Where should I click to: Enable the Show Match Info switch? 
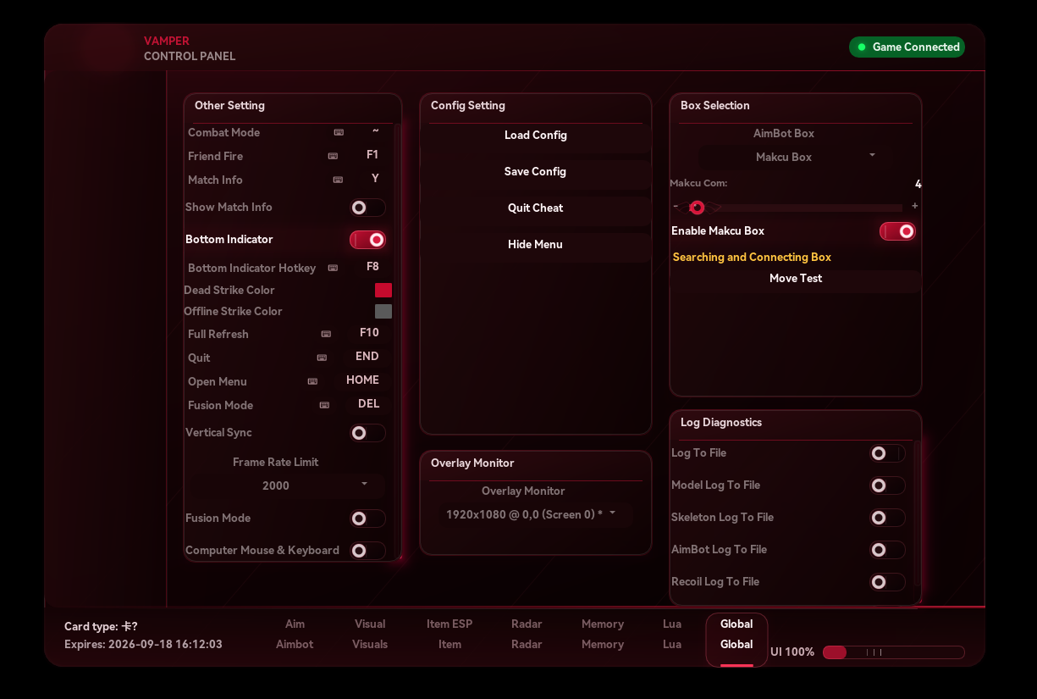point(367,208)
